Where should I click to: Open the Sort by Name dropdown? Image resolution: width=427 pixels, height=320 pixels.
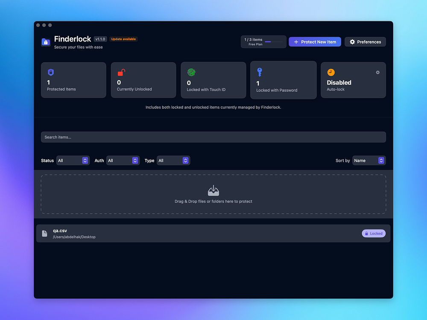[369, 160]
